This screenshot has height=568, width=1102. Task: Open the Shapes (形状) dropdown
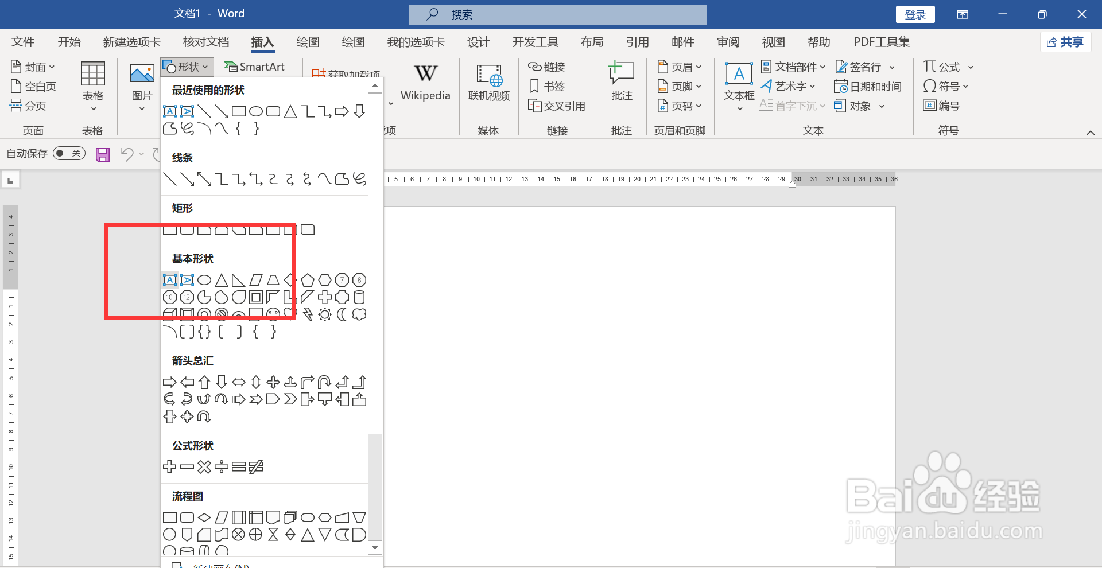pos(187,67)
